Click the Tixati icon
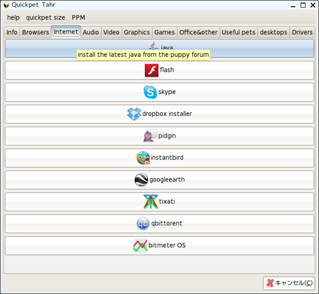The width and height of the screenshot is (319, 294). tap(151, 201)
